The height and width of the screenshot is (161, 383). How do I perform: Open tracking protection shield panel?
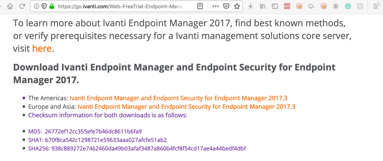[44, 6]
